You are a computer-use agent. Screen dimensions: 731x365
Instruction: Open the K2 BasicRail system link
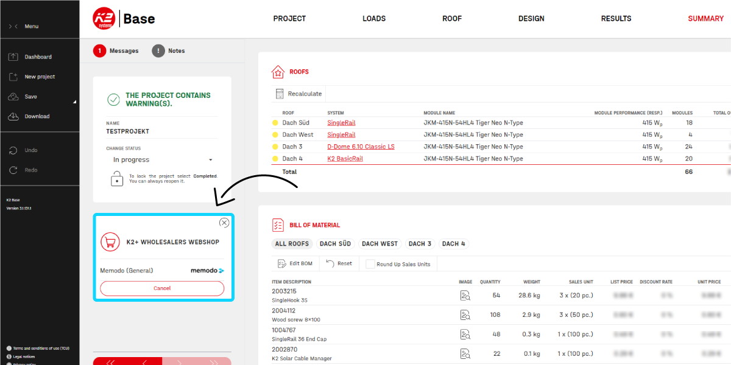point(345,159)
